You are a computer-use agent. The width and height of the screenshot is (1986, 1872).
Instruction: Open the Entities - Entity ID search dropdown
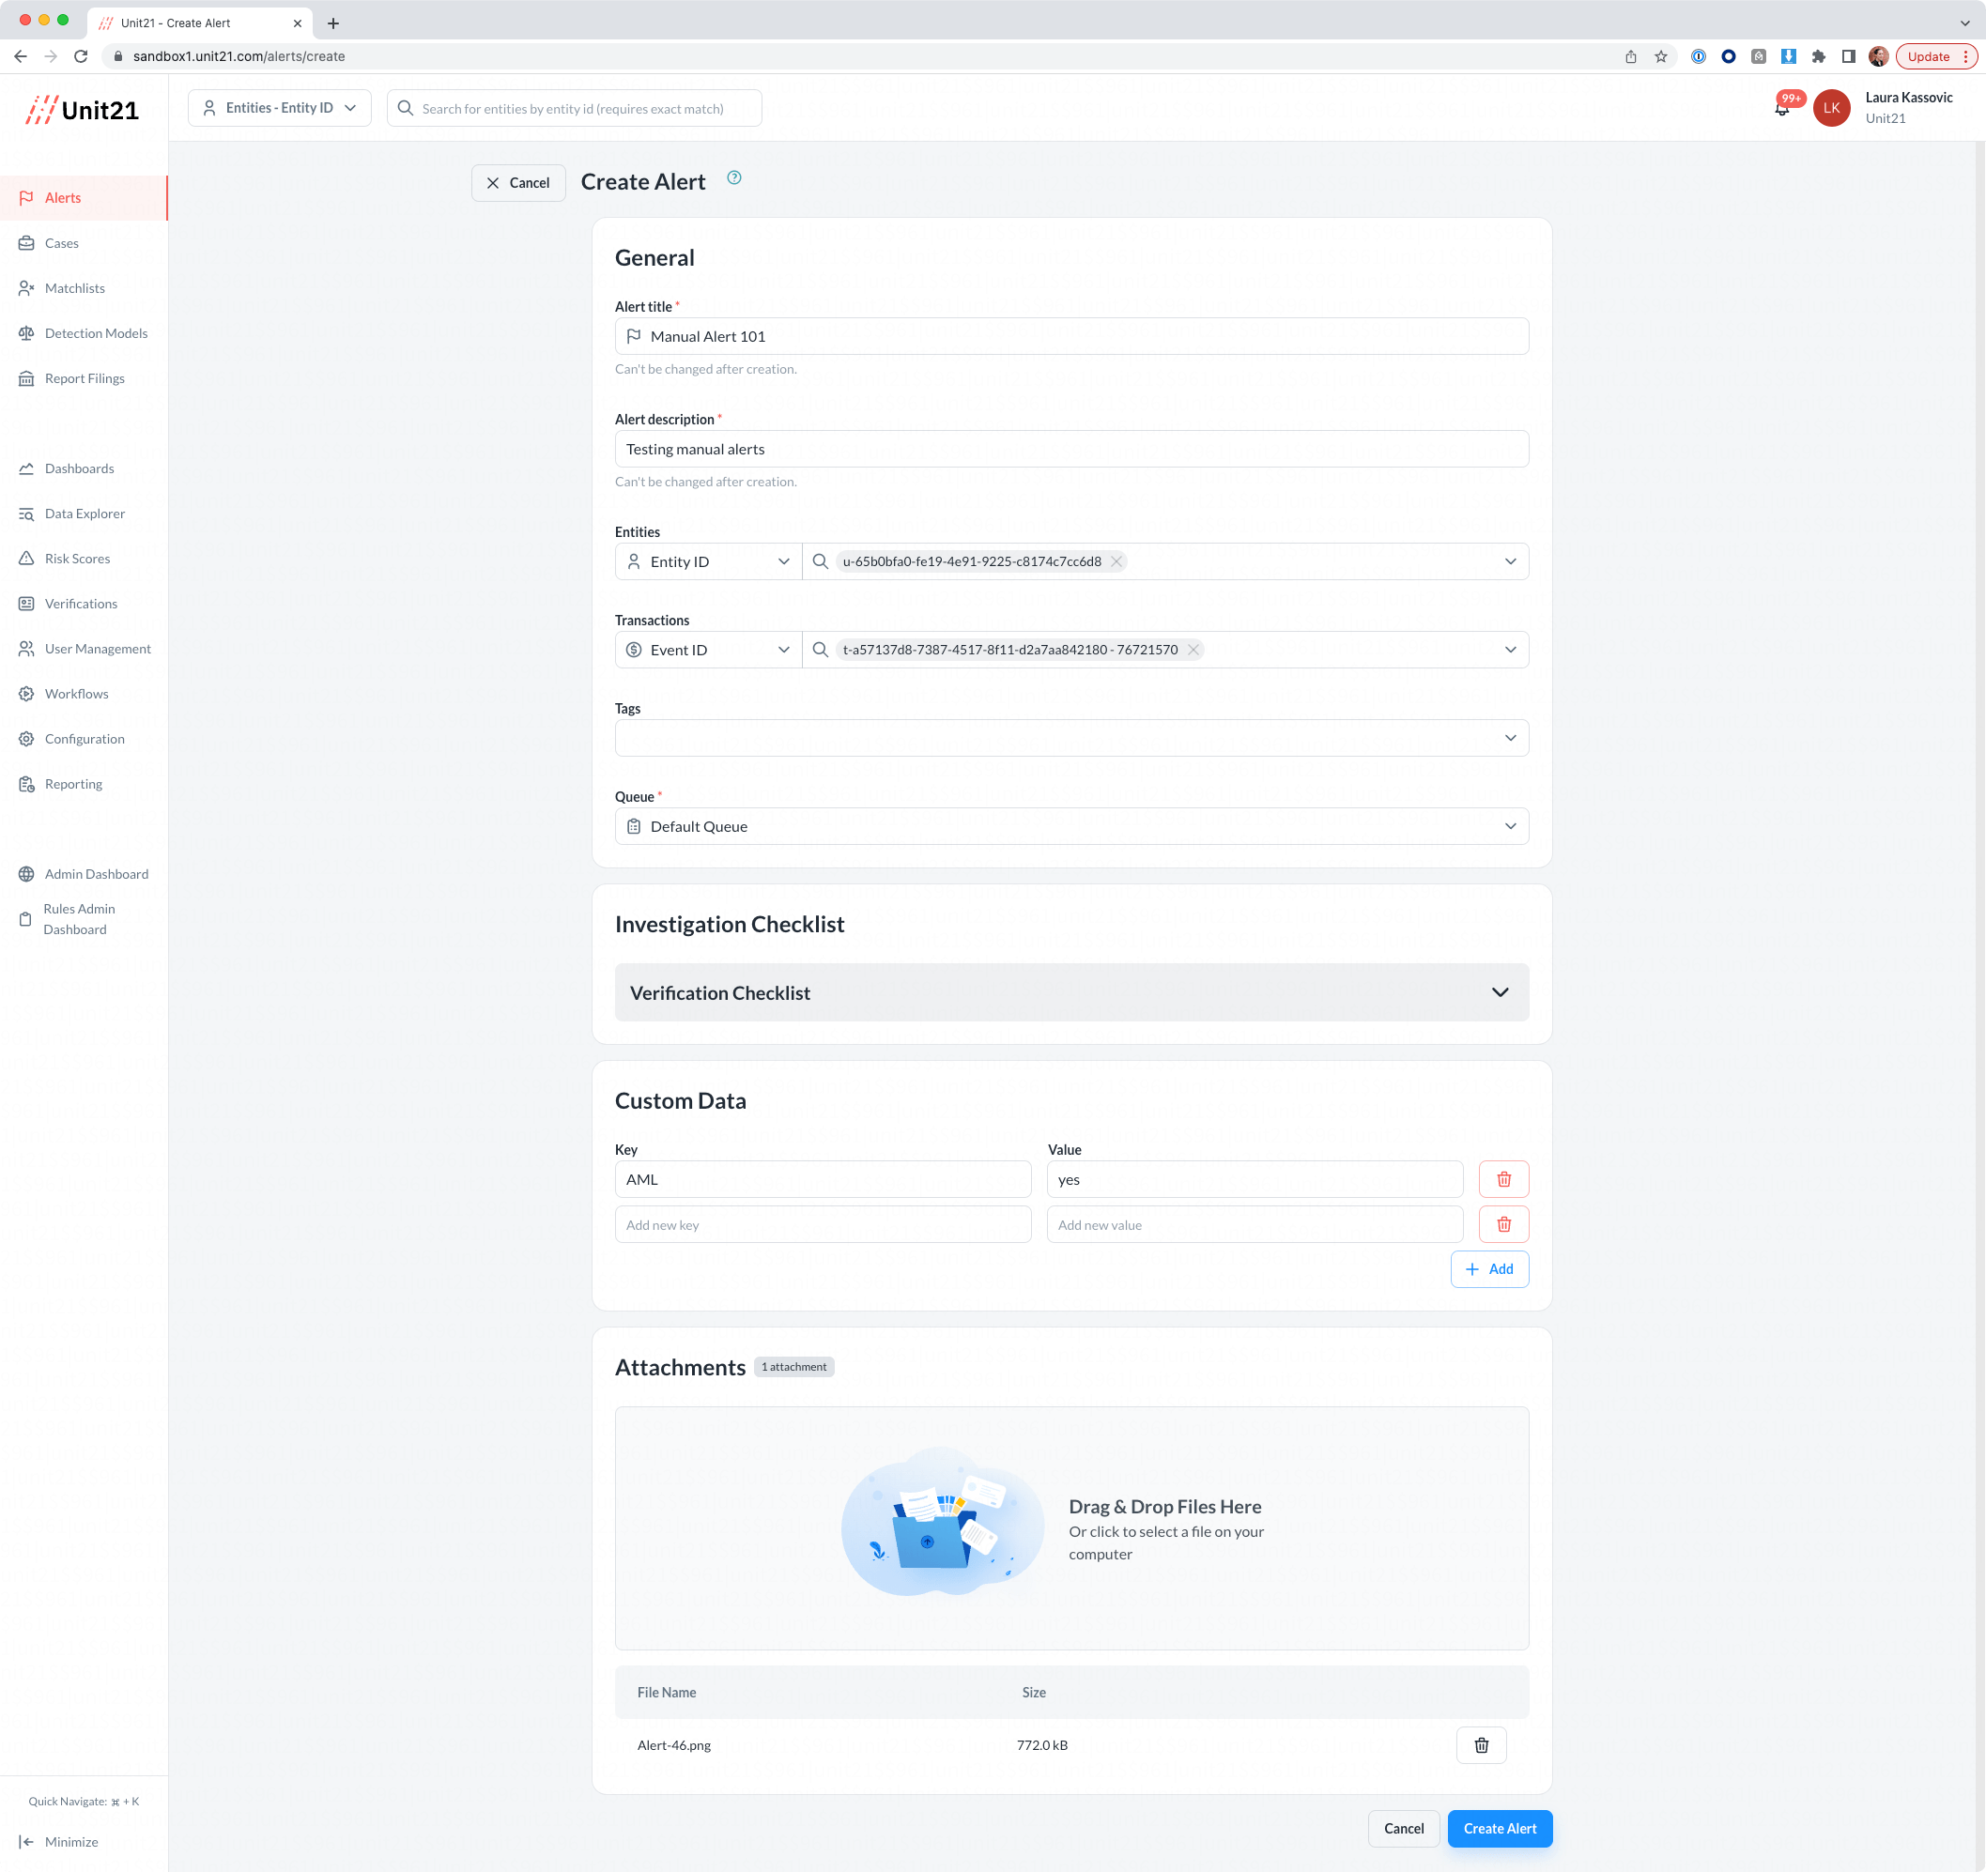(280, 108)
